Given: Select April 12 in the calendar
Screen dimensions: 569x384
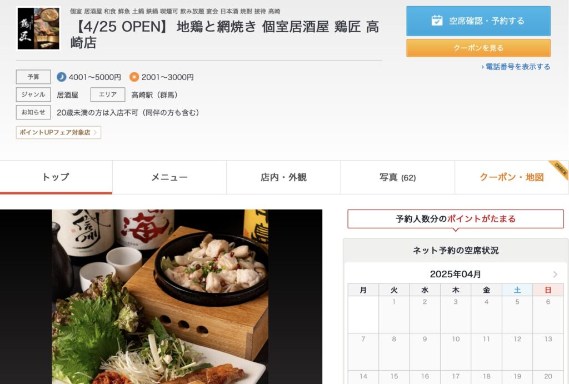Looking at the screenshot, I should click(517, 351).
